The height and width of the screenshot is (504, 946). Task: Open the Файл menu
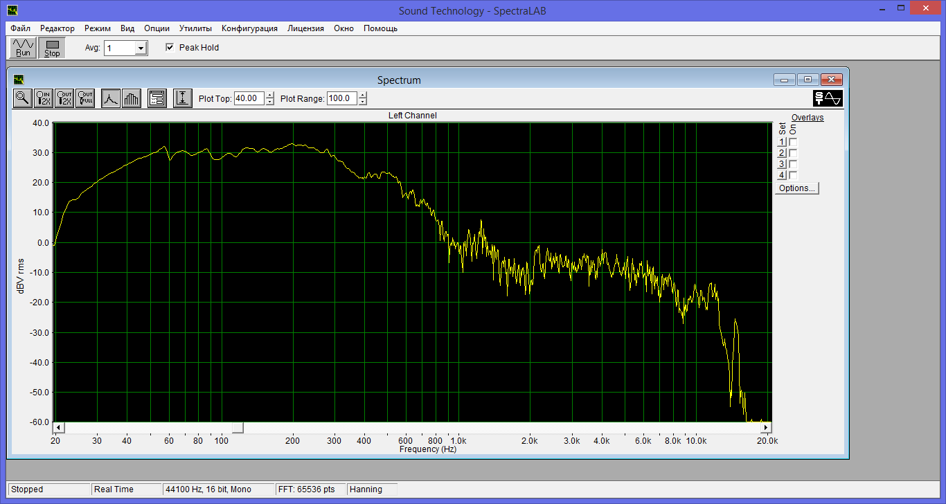(x=20, y=28)
